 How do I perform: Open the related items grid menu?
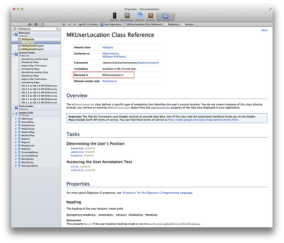point(64,24)
